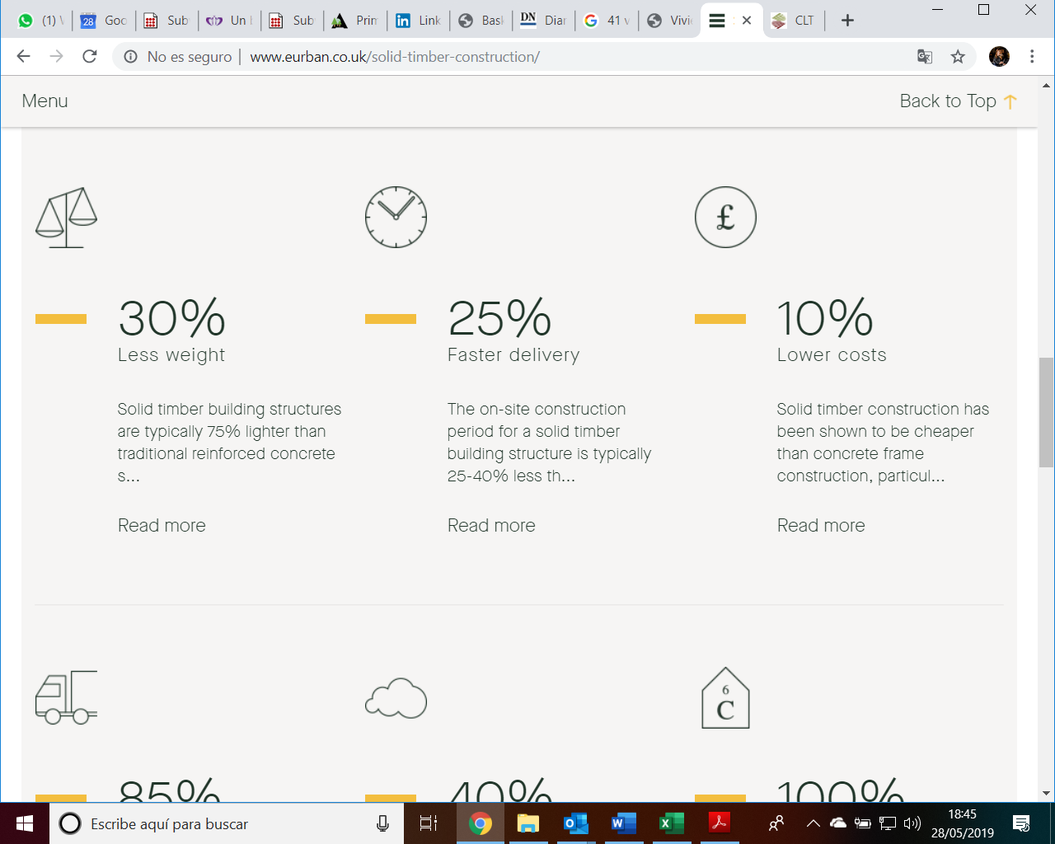Reload the current page
The height and width of the screenshot is (844, 1055).
pyautogui.click(x=90, y=57)
